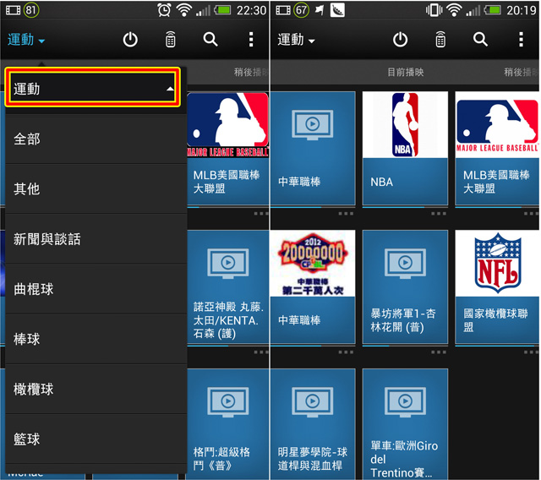Pick 橄欖球 in the category list
Image resolution: width=541 pixels, height=480 pixels.
click(x=96, y=389)
